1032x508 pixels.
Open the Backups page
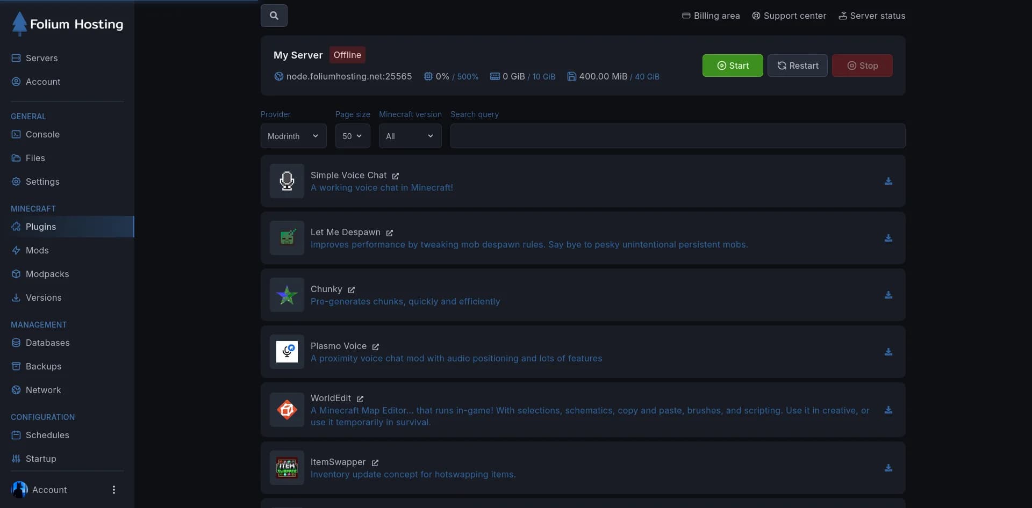click(x=67, y=366)
